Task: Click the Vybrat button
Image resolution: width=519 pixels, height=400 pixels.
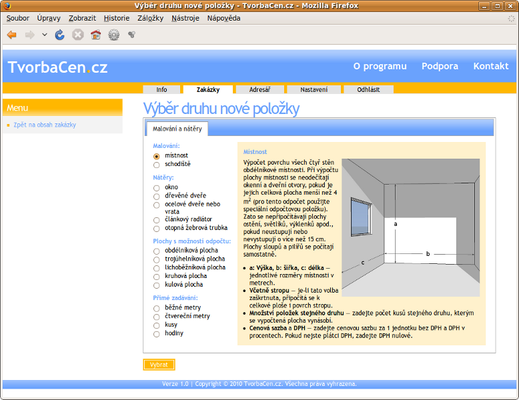Action: pyautogui.click(x=159, y=365)
